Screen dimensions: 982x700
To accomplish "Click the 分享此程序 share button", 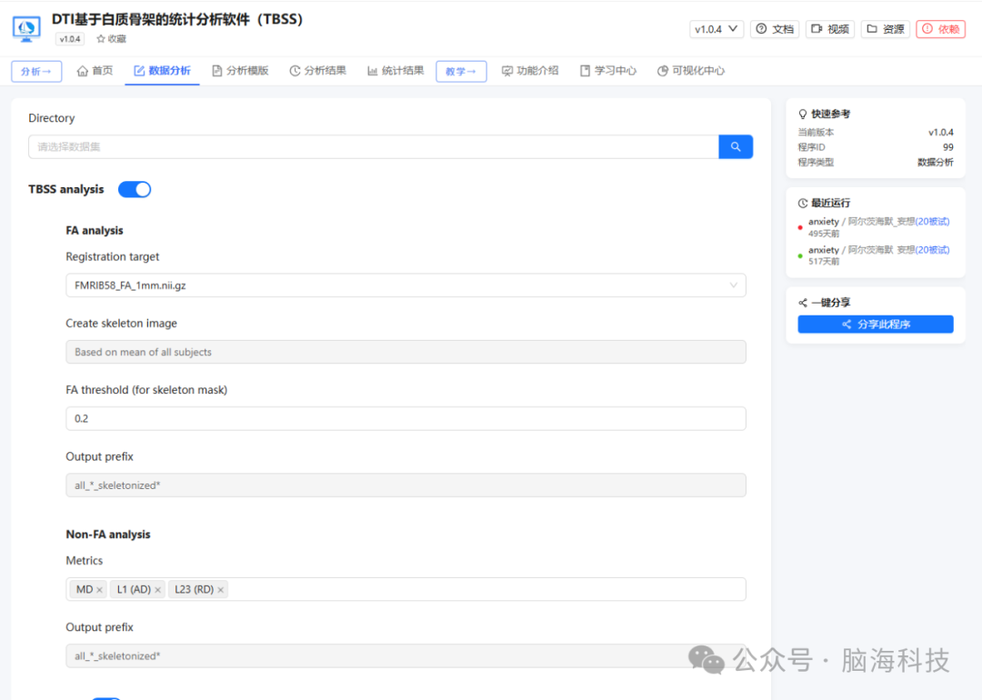I will 876,325.
